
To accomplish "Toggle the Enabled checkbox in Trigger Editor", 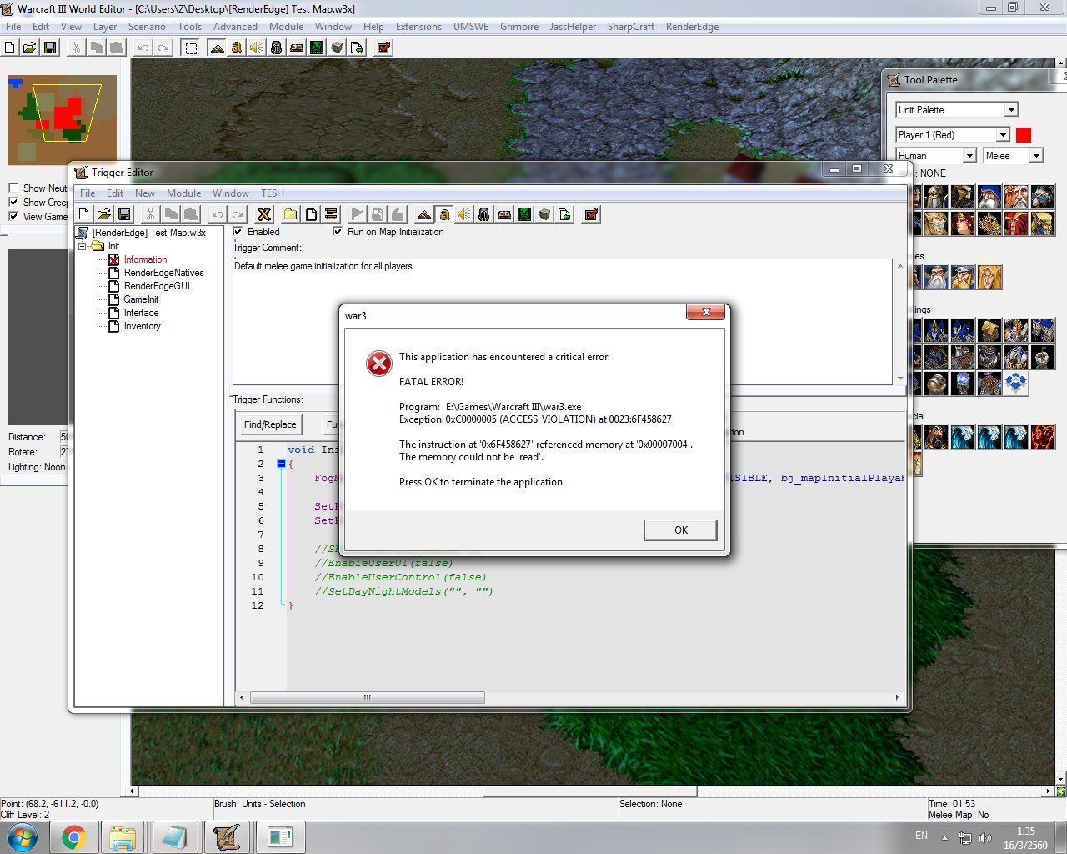I will click(x=238, y=231).
